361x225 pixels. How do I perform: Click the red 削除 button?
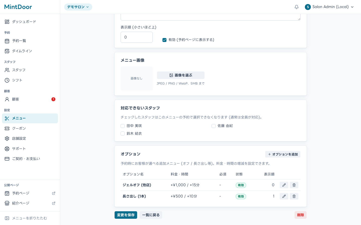coord(301,215)
